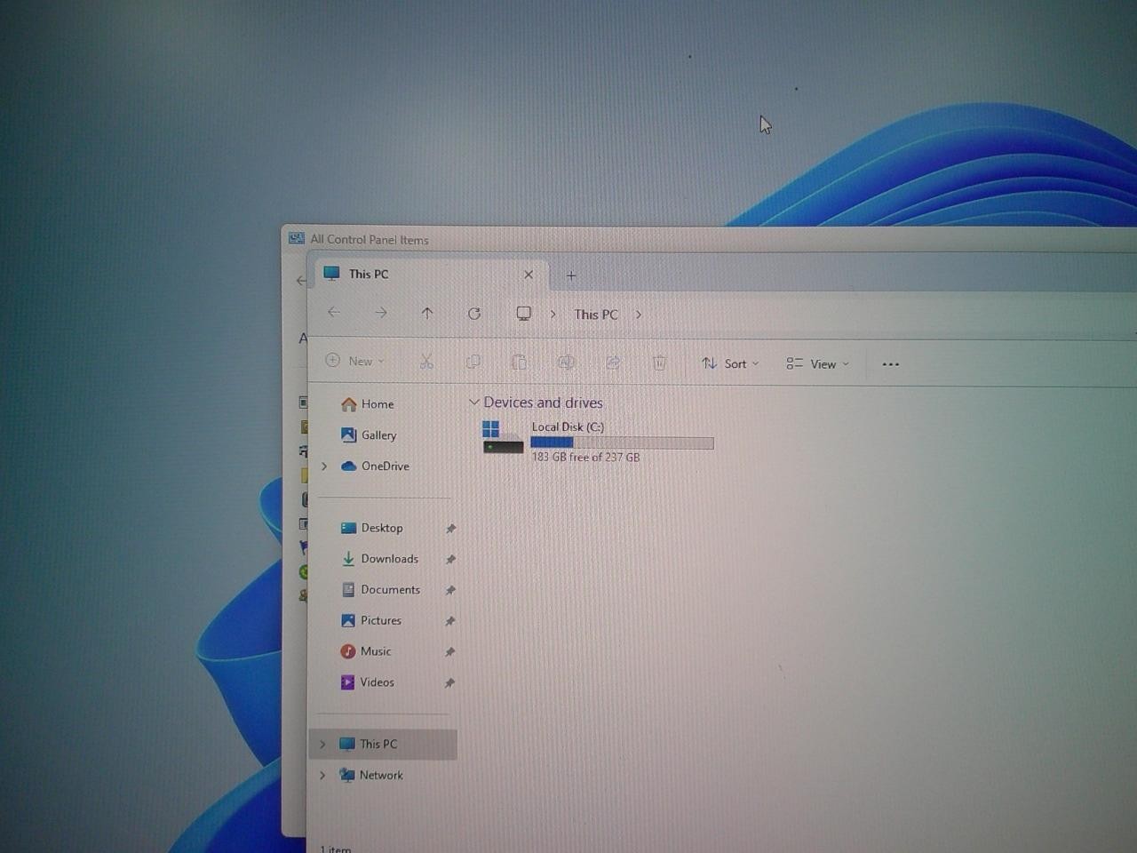1137x853 pixels.
Task: Expand the Network tree node
Action: pos(322,775)
